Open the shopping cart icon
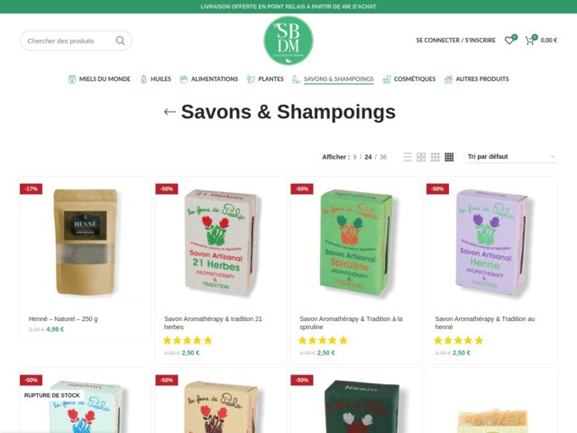Viewport: 577px width, 433px height. click(x=530, y=40)
